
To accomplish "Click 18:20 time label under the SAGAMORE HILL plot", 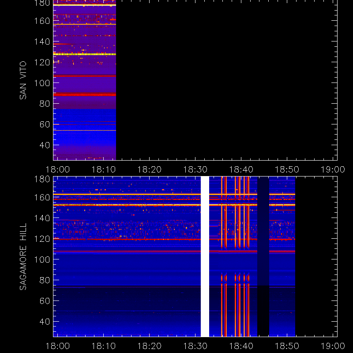I will (x=150, y=346).
